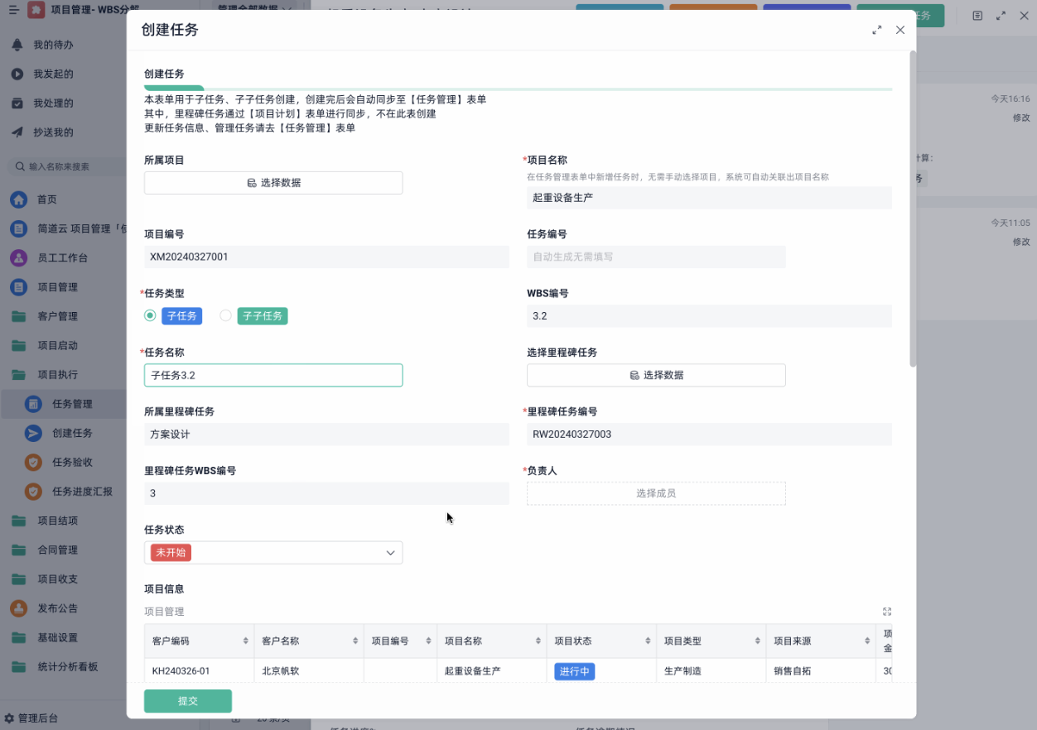Image resolution: width=1037 pixels, height=730 pixels.
Task: Click the 创建任务 arrow icon in sidebar
Action: [33, 433]
